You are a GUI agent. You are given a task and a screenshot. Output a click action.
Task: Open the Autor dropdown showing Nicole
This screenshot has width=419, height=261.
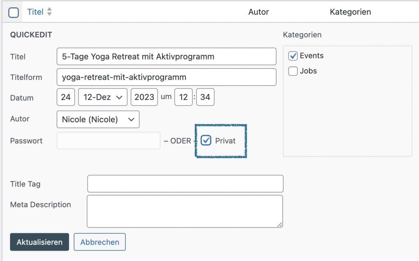pos(98,119)
